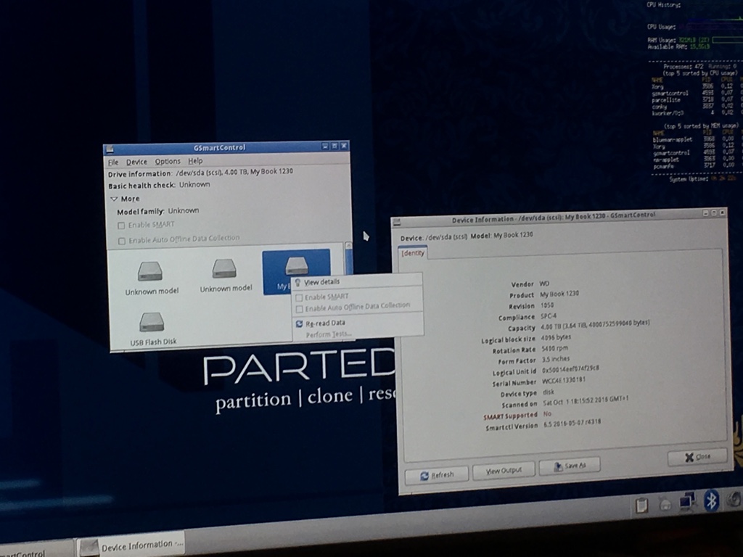Click Basic health check Unknown text
Screen dimensions: 743x557
(x=159, y=185)
